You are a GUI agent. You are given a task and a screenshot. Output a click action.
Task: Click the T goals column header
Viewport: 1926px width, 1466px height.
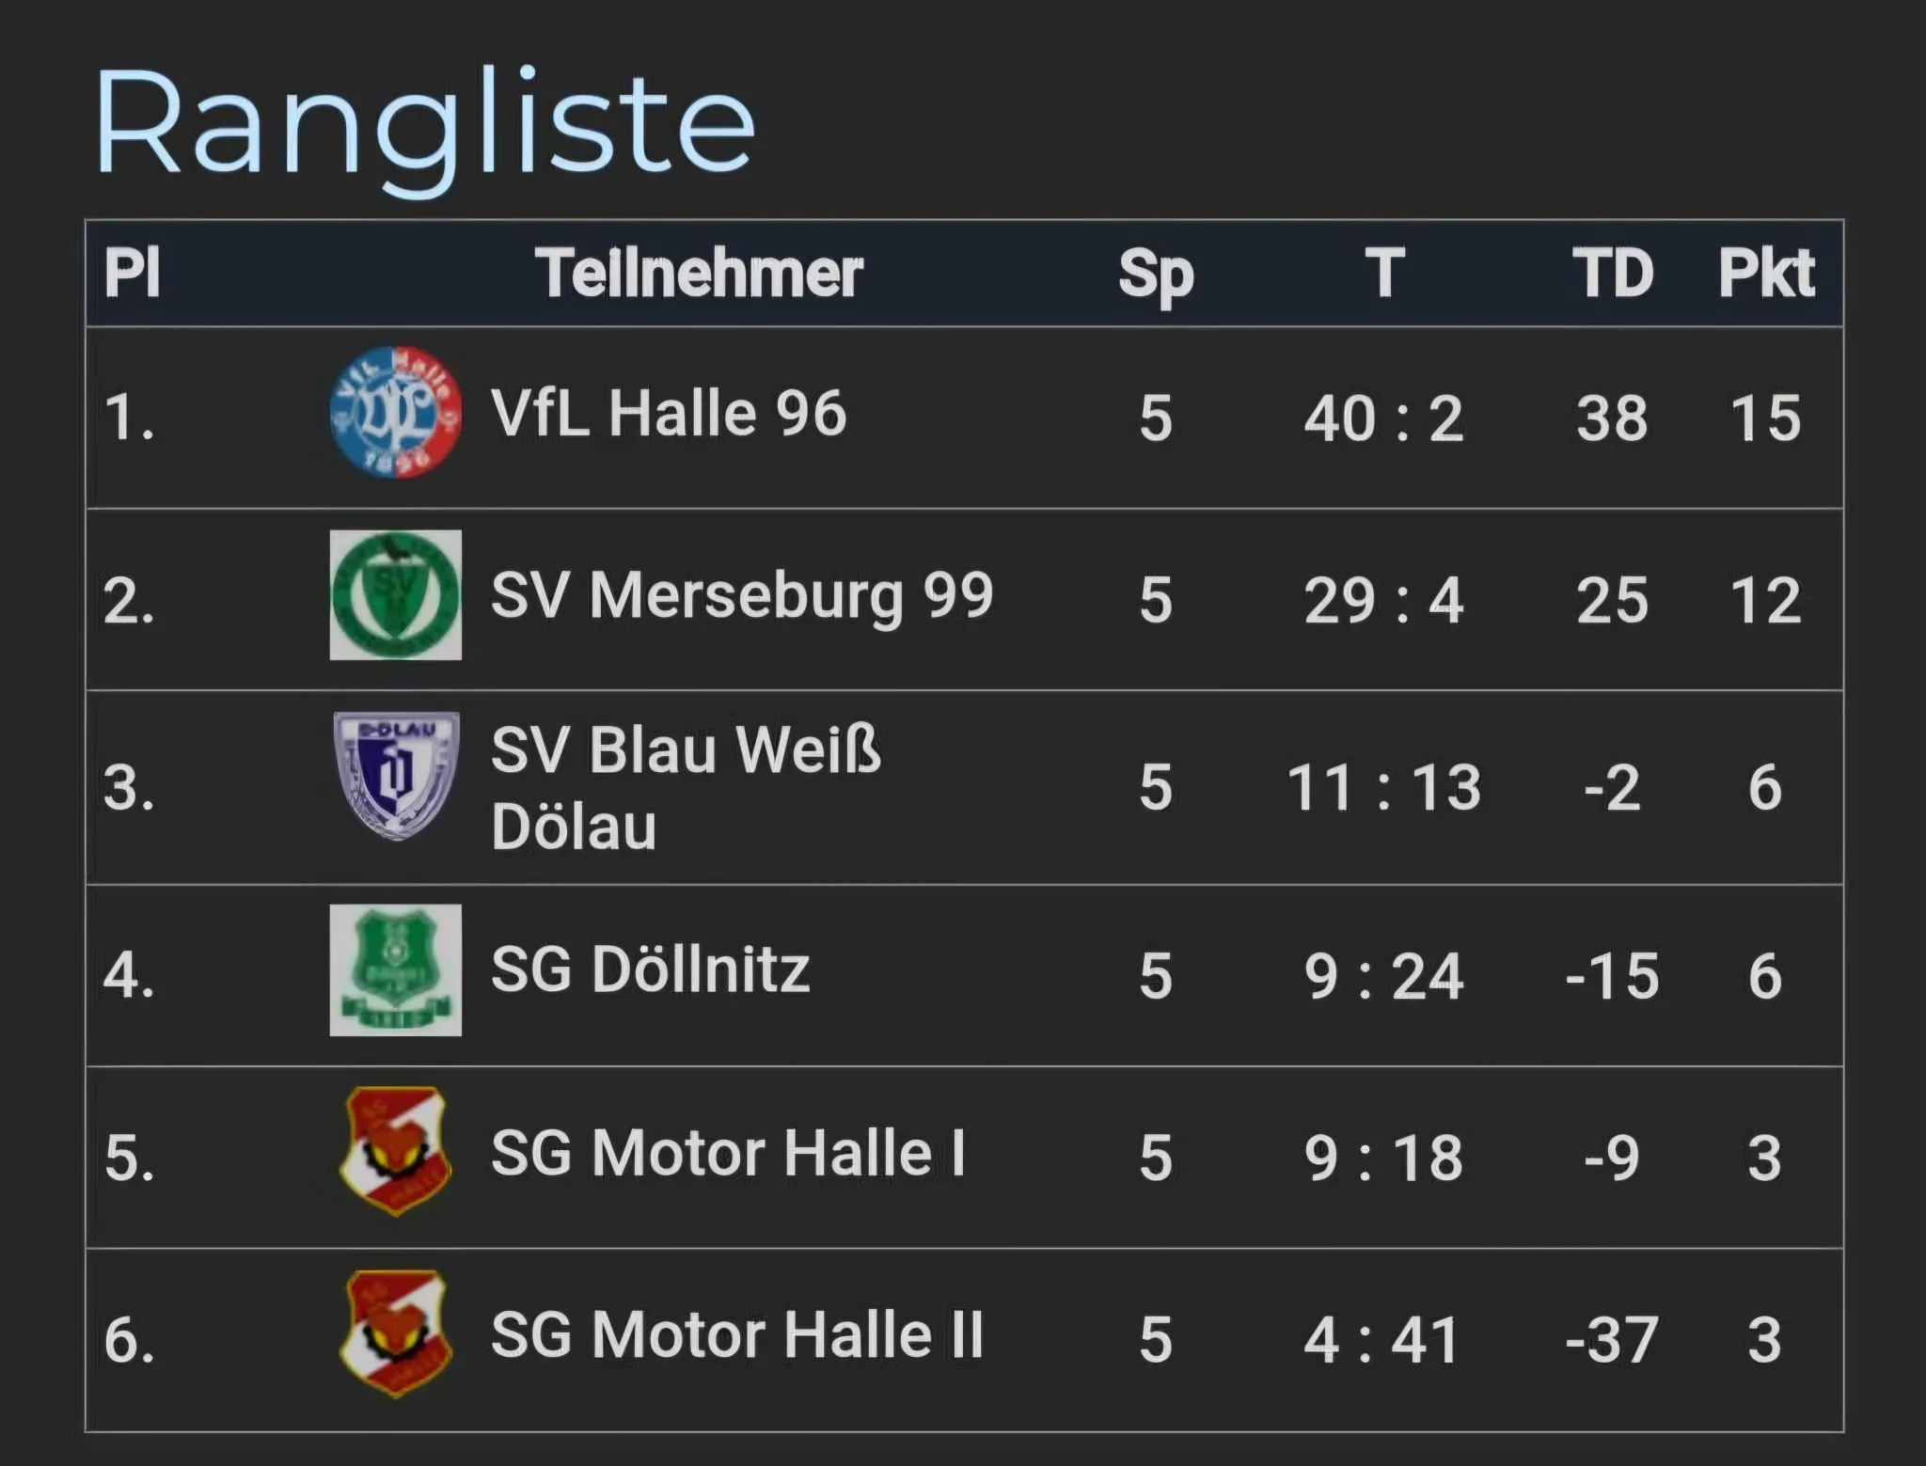1384,274
